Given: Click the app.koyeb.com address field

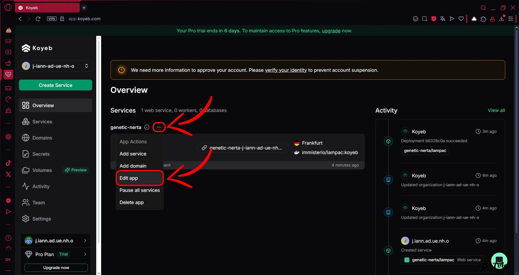Looking at the screenshot, I should click(84, 19).
